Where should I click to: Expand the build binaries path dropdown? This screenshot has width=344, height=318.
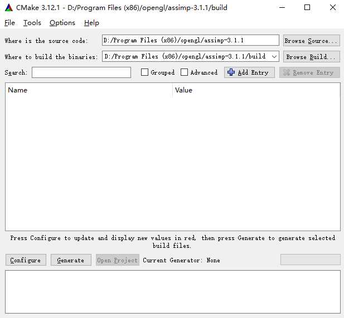coord(274,57)
